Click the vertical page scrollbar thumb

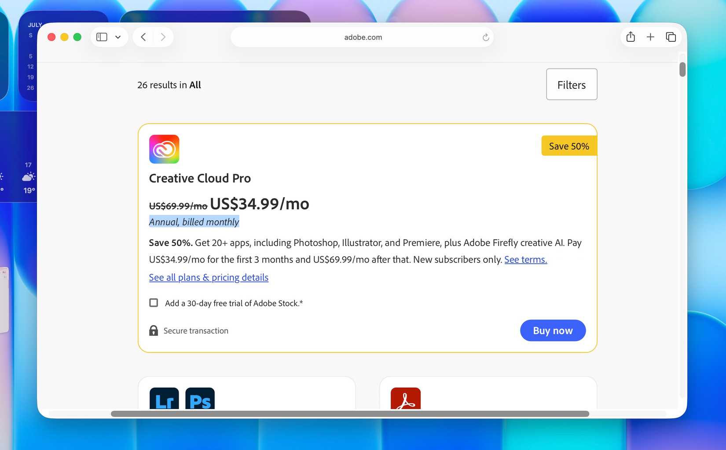[x=682, y=69]
